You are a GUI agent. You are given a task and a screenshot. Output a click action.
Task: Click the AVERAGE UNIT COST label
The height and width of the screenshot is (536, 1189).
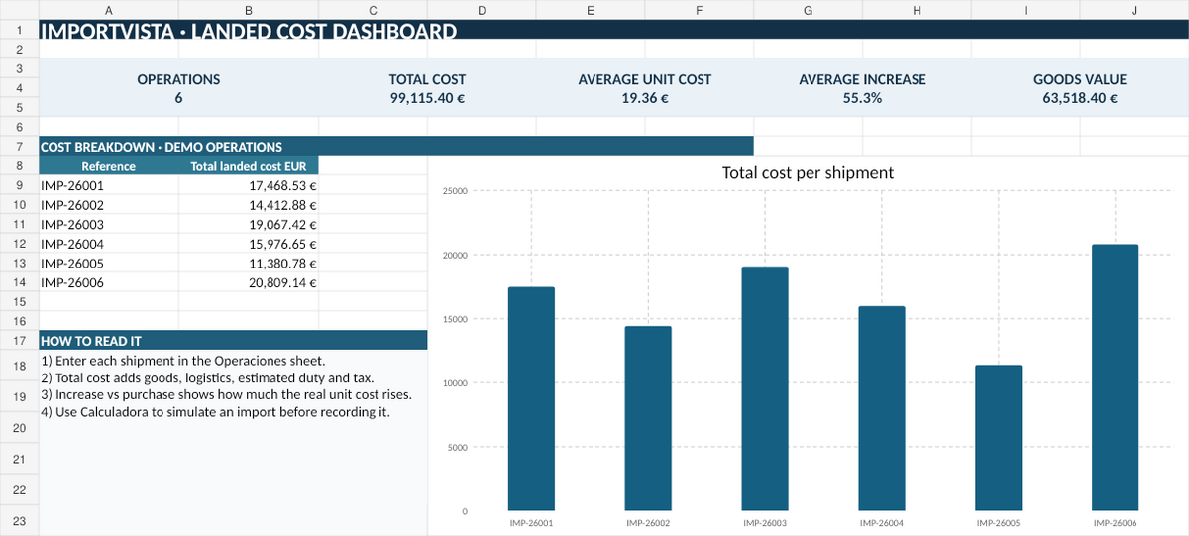(x=645, y=79)
